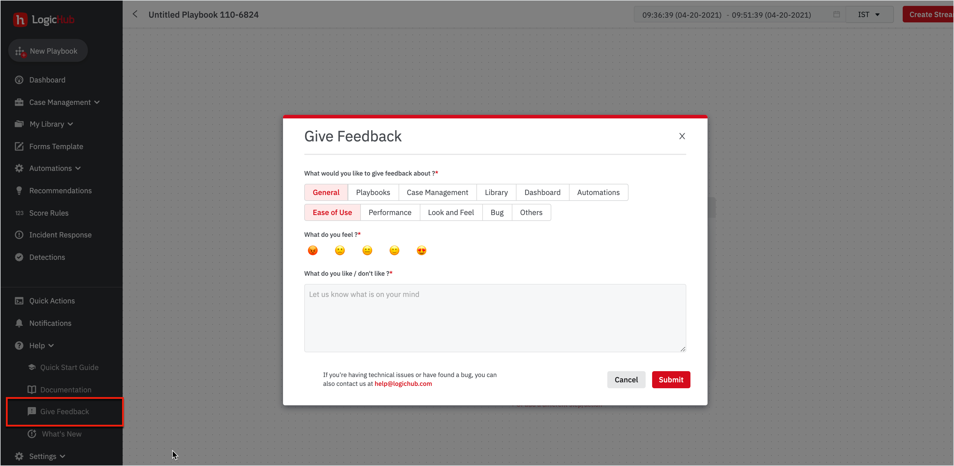Open Quick Start Guide menu item
954x466 pixels.
tap(69, 367)
